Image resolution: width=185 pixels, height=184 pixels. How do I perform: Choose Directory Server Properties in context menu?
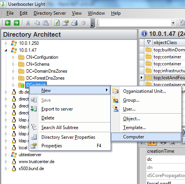(70, 137)
